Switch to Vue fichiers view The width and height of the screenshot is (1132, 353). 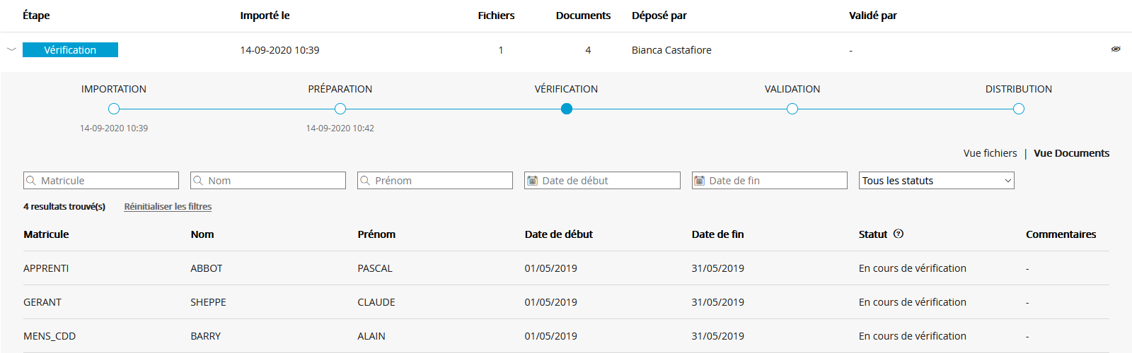tap(990, 153)
